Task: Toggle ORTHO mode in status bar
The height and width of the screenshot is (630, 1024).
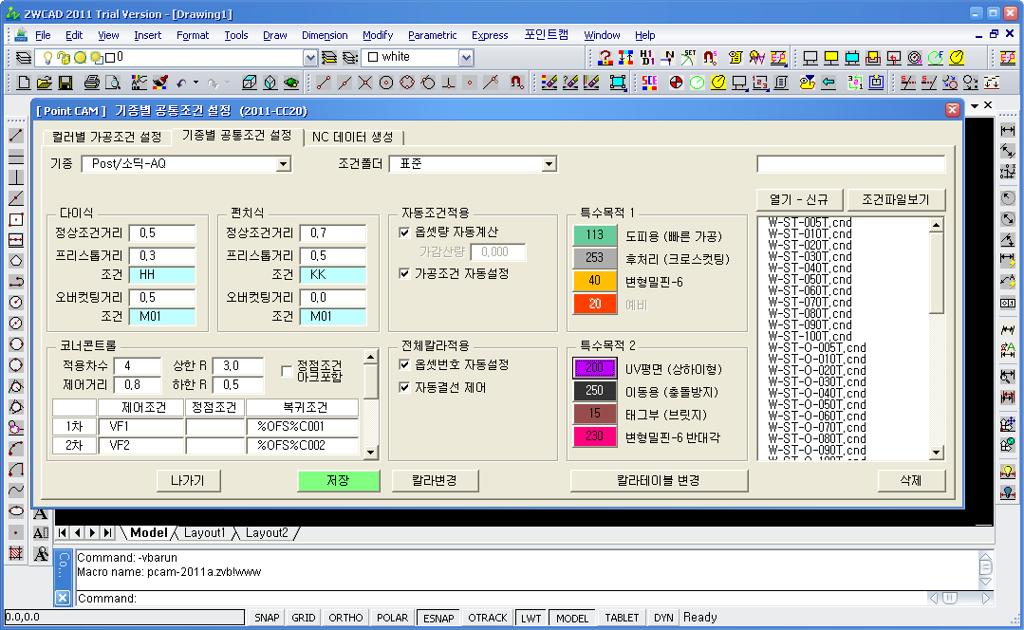Action: 345,618
